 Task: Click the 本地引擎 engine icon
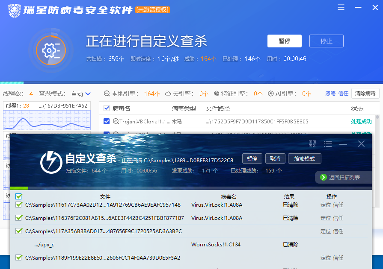click(x=107, y=94)
